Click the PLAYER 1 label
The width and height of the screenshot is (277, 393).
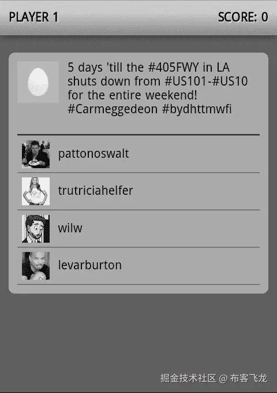33,17
